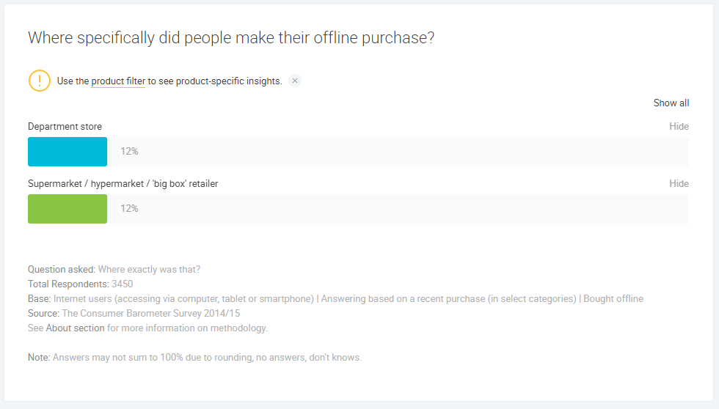719x409 pixels.
Task: Click the blue Department store bar
Action: (x=67, y=152)
